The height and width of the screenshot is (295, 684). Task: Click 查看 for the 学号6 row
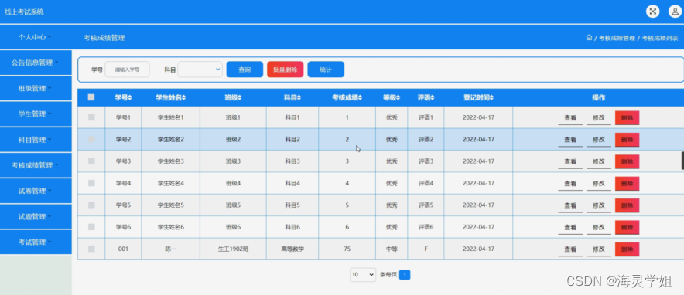click(x=570, y=227)
